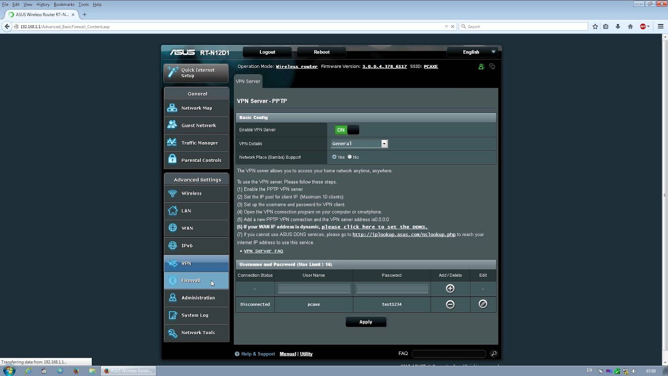Click the Windows Start button
This screenshot has width=668, height=376.
tap(9, 371)
